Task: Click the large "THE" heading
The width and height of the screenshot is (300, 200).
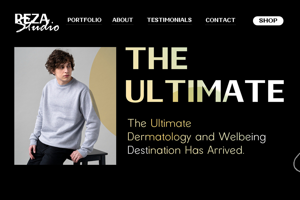Action: [x=156, y=58]
